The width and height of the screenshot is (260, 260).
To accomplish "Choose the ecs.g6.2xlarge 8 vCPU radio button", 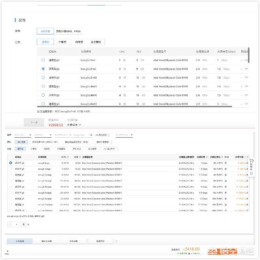I will [11, 175].
